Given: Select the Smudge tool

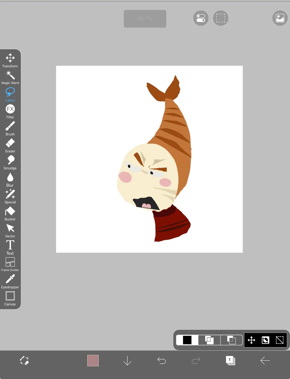Looking at the screenshot, I should tap(10, 163).
